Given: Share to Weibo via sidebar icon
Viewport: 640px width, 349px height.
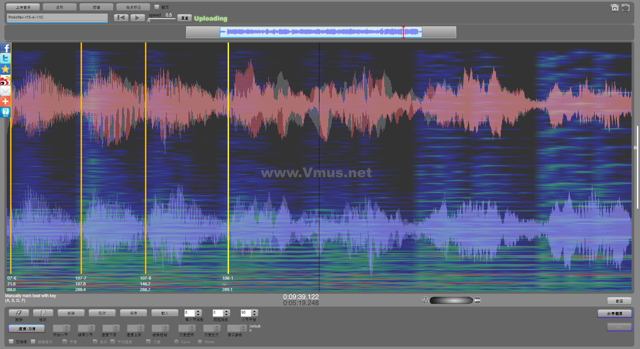Looking at the screenshot, I should click(5, 80).
